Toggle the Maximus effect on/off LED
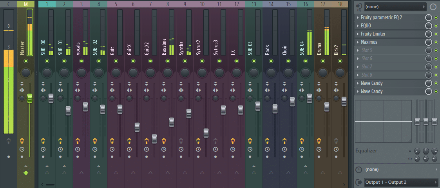440x188 pixels. coord(436,42)
